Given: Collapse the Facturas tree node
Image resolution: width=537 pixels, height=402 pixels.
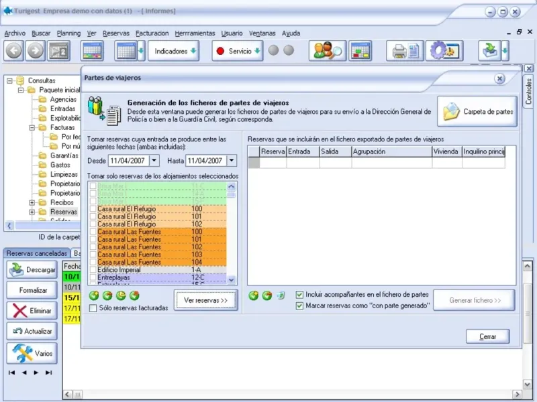Looking at the screenshot, I should click(x=32, y=127).
